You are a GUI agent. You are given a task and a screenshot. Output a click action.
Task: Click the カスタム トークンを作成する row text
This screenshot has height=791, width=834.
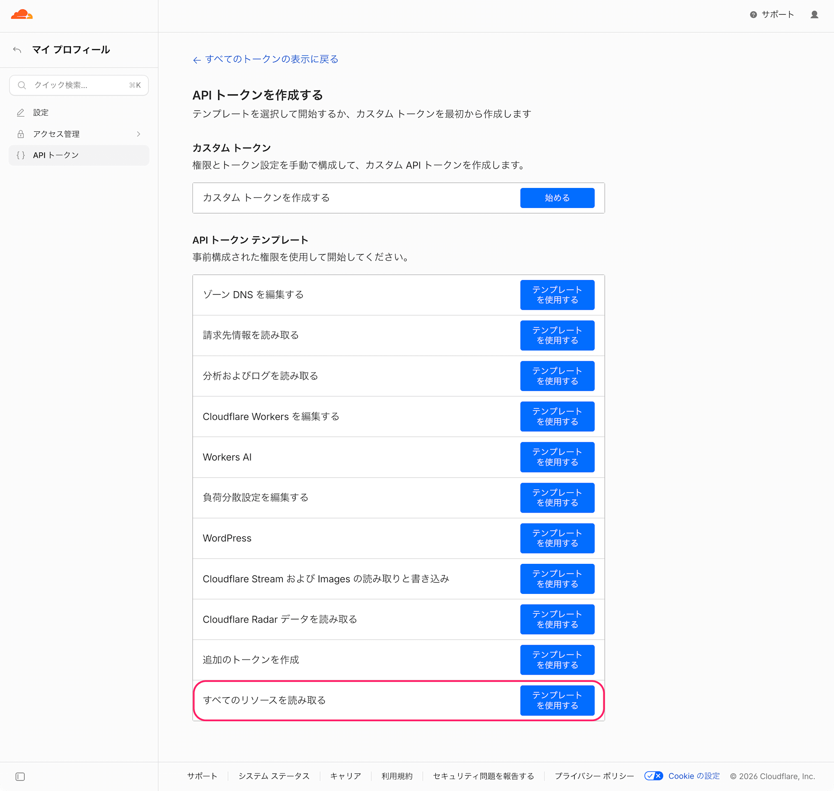click(x=266, y=198)
